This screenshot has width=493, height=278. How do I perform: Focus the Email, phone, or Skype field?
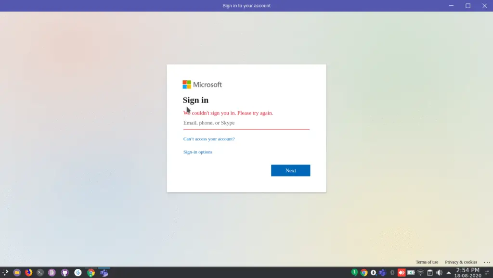coord(246,123)
